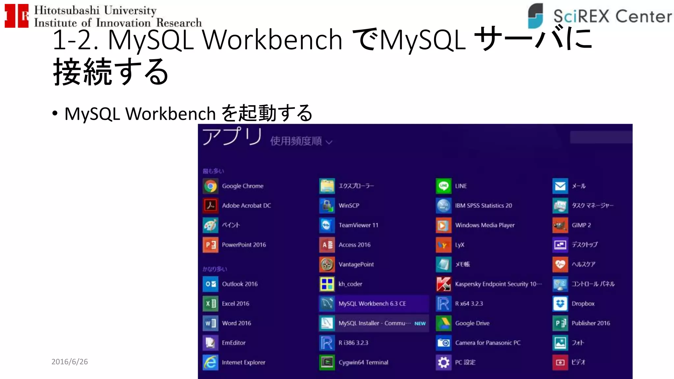This screenshot has height=379, width=674.
Task: Launch the kh_coder icon
Action: [327, 284]
